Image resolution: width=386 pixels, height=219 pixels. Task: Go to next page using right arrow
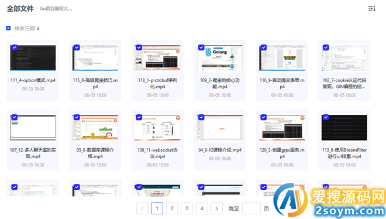tap(216, 208)
